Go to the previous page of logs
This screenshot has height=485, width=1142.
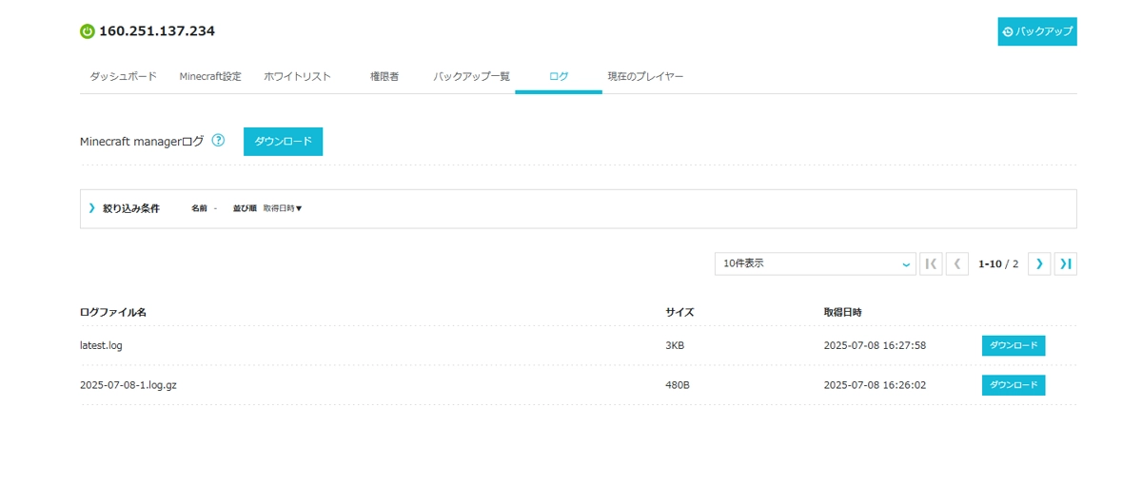click(x=957, y=263)
